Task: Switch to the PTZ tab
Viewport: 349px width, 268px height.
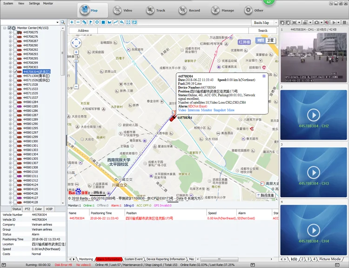Action: [28, 209]
